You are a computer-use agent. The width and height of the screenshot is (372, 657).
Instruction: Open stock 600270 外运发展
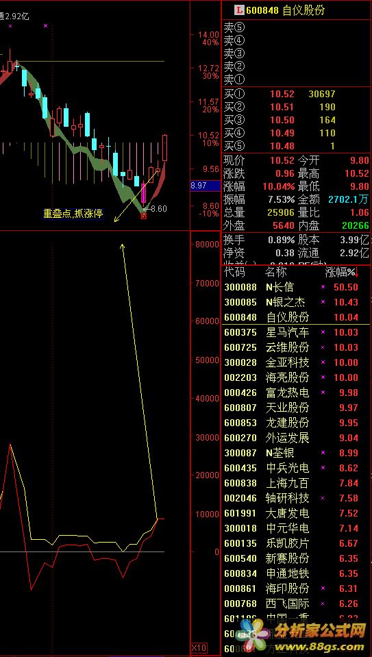click(296, 438)
